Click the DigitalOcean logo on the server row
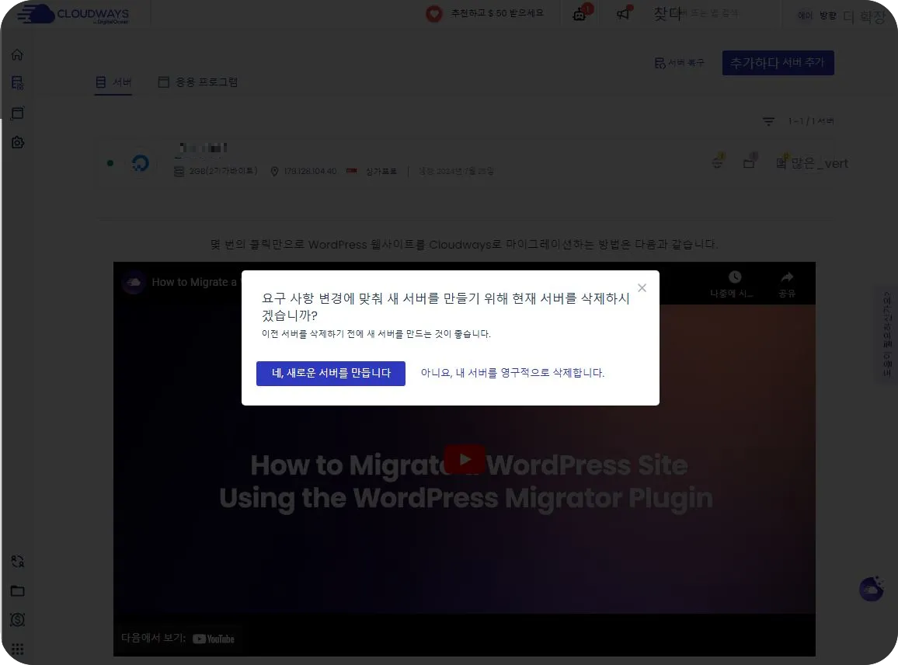 pos(141,163)
